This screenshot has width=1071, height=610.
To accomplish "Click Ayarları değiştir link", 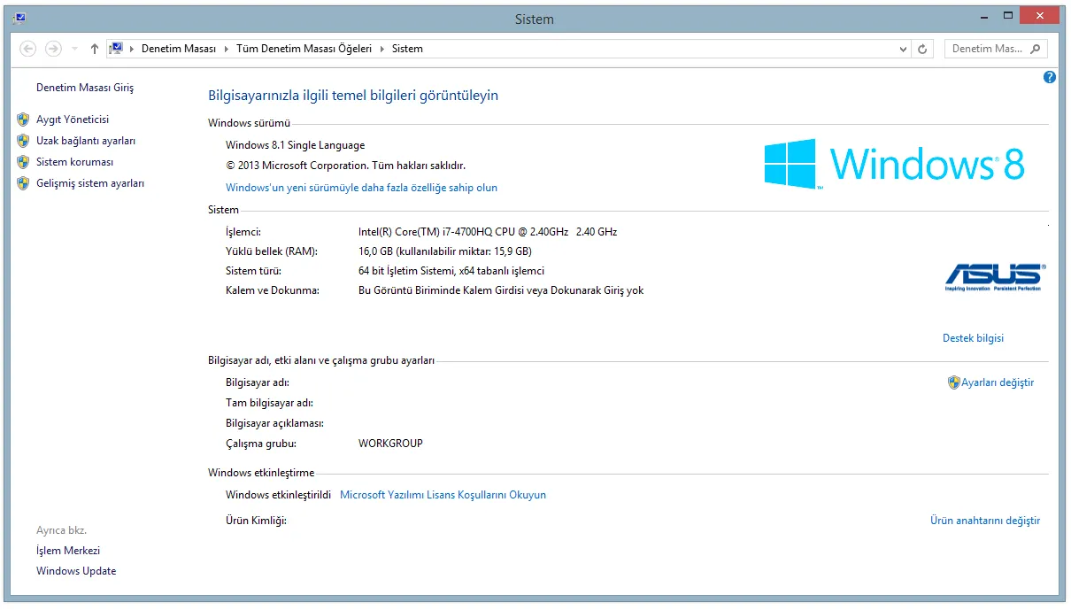I will tap(998, 382).
